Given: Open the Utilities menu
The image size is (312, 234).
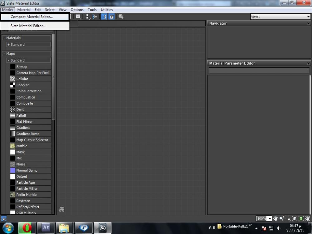Looking at the screenshot, I should [107, 10].
